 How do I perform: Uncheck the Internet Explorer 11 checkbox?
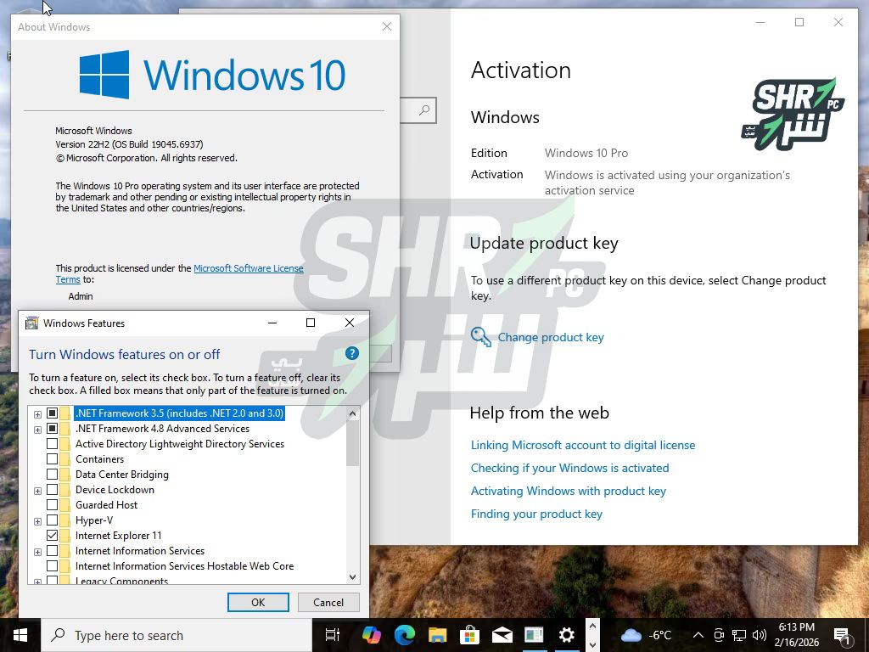point(52,536)
